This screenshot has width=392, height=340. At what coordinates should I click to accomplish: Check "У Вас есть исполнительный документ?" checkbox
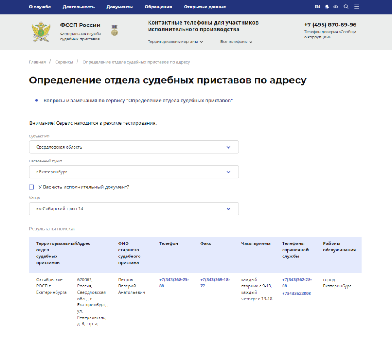(x=32, y=187)
